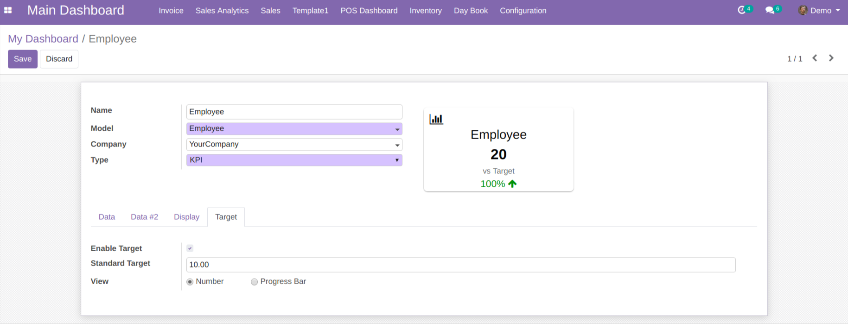This screenshot has height=324, width=848.
Task: Click the Standard Target input field
Action: [460, 265]
